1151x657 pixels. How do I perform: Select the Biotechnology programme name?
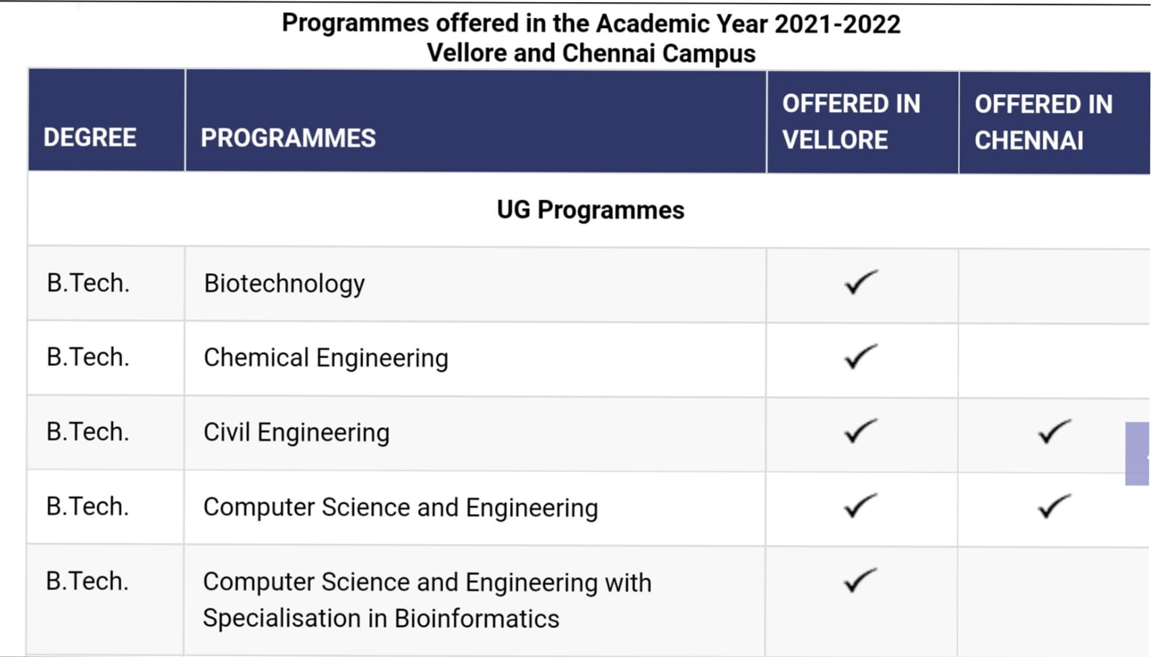click(284, 284)
